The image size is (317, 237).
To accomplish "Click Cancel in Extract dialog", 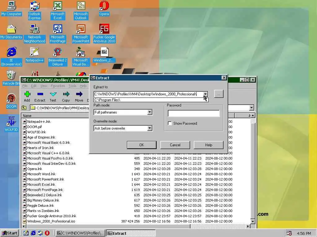I will (175, 145).
